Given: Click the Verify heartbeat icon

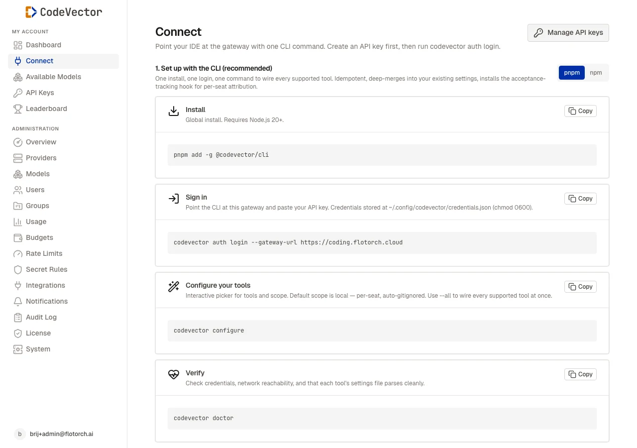Looking at the screenshot, I should 174,374.
